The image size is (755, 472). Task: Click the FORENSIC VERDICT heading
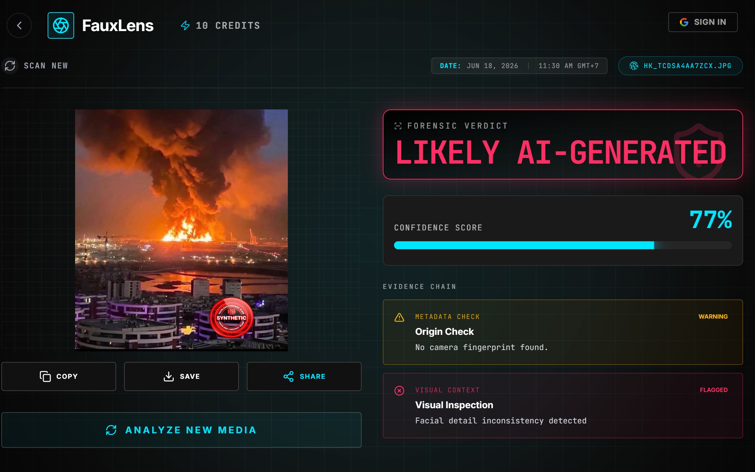(458, 126)
